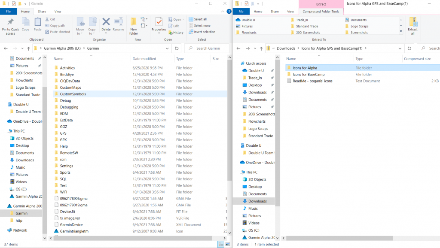Image resolution: width=440 pixels, height=248 pixels.
Task: Open the Icons for Alpha folder
Action: tap(305, 68)
